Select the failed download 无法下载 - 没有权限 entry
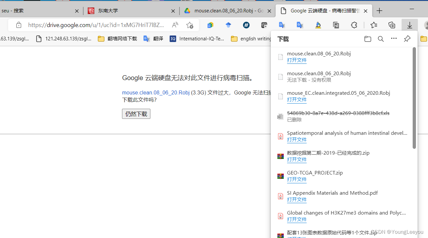 coord(342,77)
